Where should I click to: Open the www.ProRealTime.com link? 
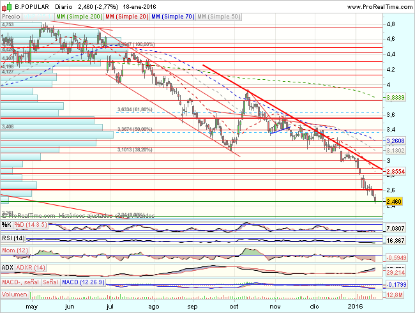pyautogui.click(x=380, y=7)
